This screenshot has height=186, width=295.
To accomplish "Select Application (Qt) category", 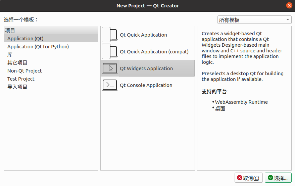I will pyautogui.click(x=51, y=38).
